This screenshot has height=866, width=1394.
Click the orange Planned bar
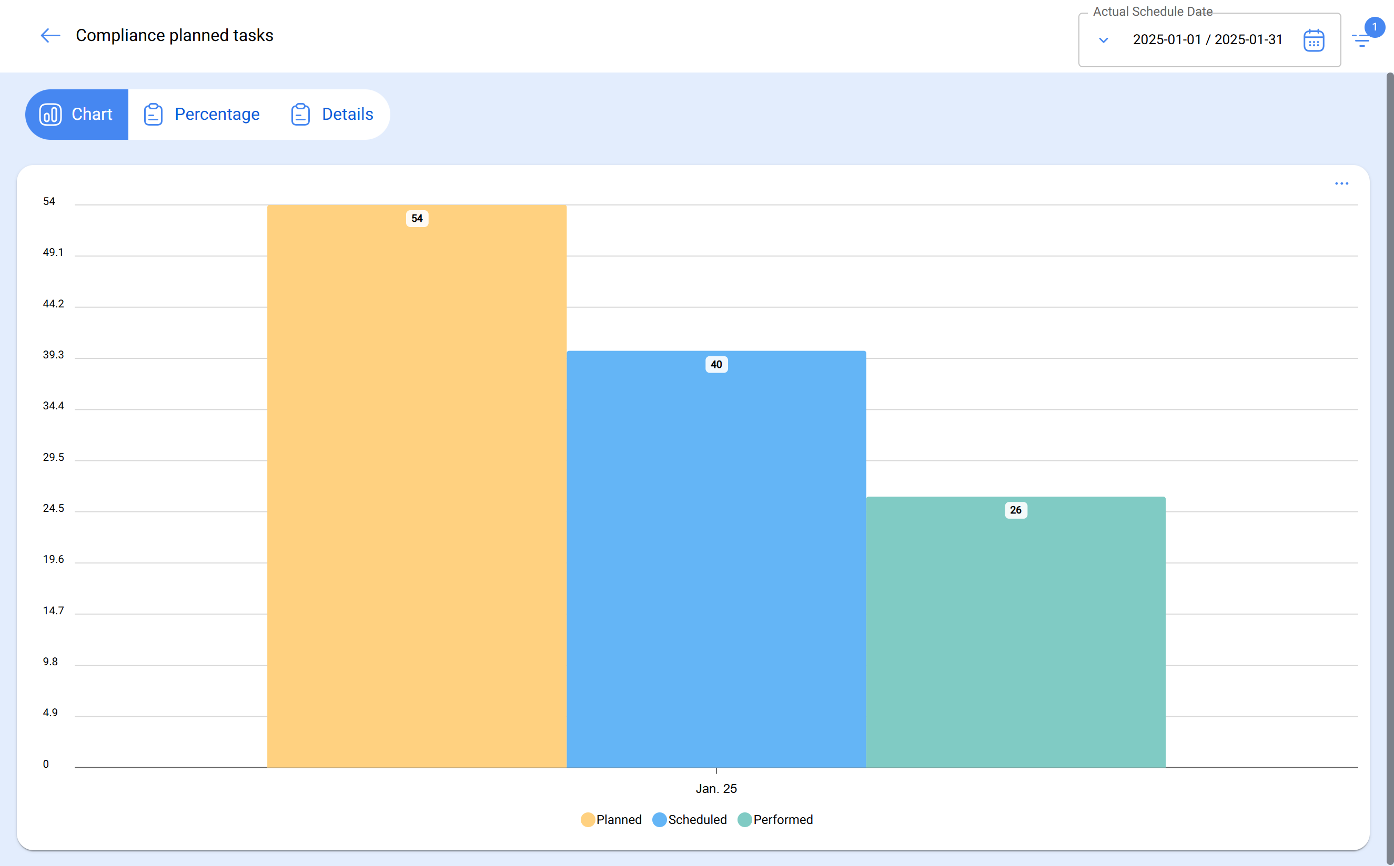pyautogui.click(x=417, y=487)
